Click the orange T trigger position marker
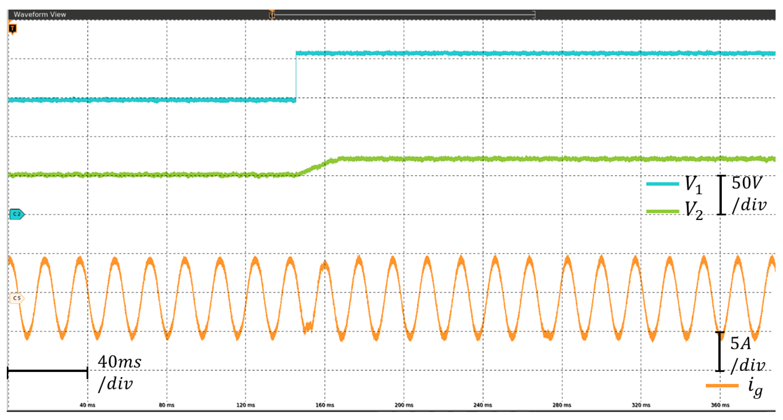783x420 pixels. pos(12,29)
